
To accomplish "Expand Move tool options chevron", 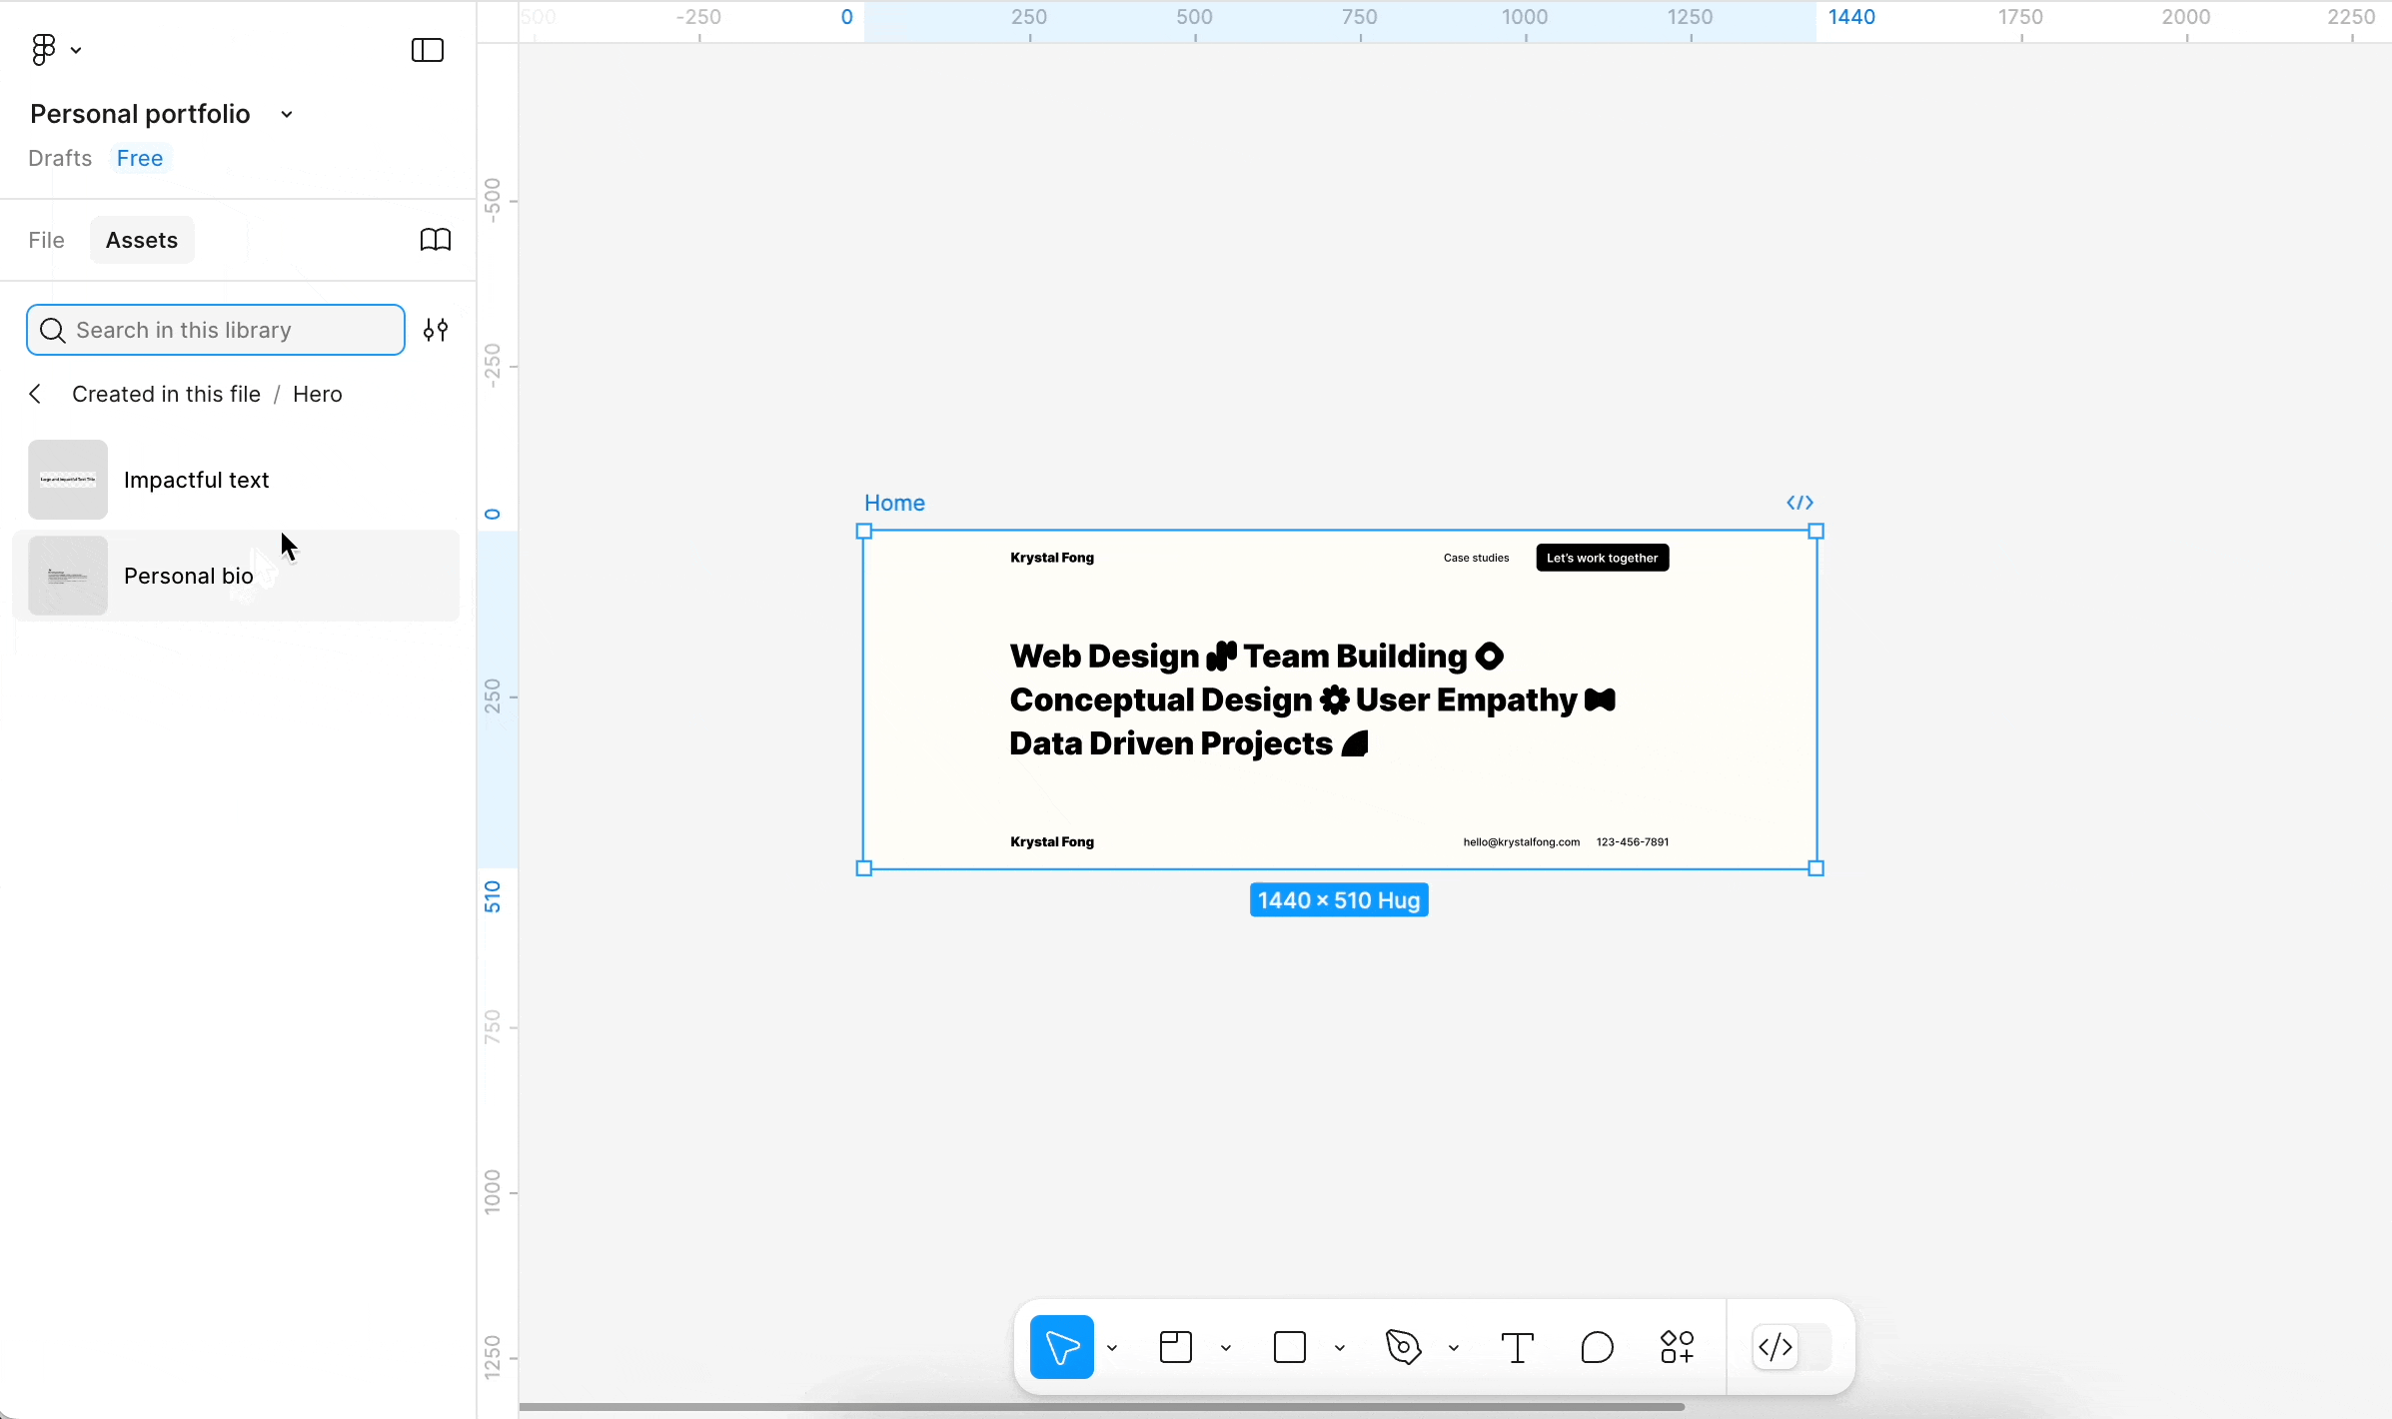I will click(x=1112, y=1348).
